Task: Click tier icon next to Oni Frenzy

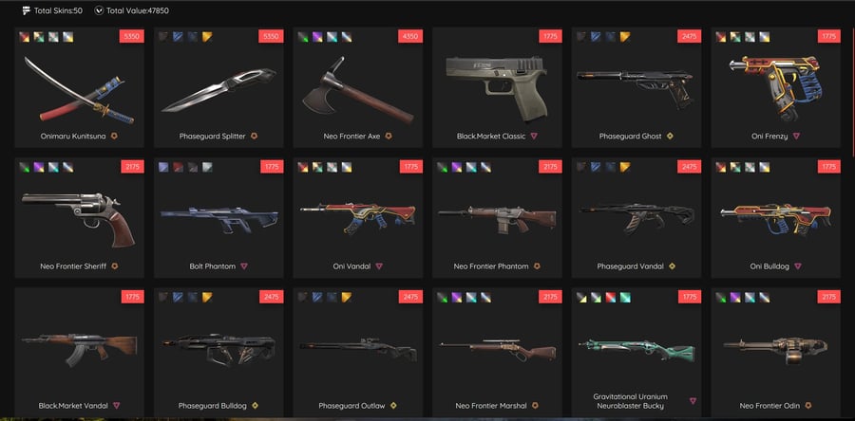Action: click(x=797, y=136)
